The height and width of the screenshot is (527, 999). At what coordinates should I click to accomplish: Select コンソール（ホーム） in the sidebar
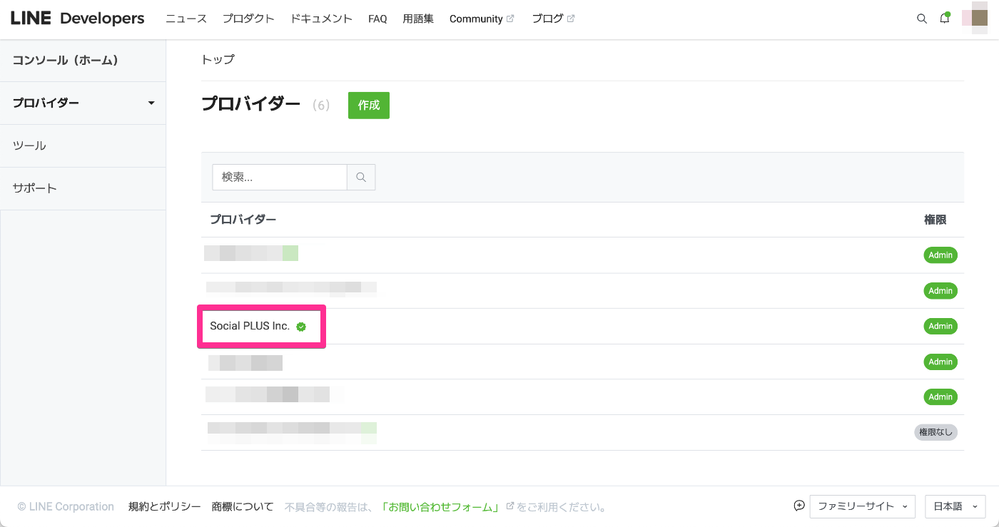point(83,61)
